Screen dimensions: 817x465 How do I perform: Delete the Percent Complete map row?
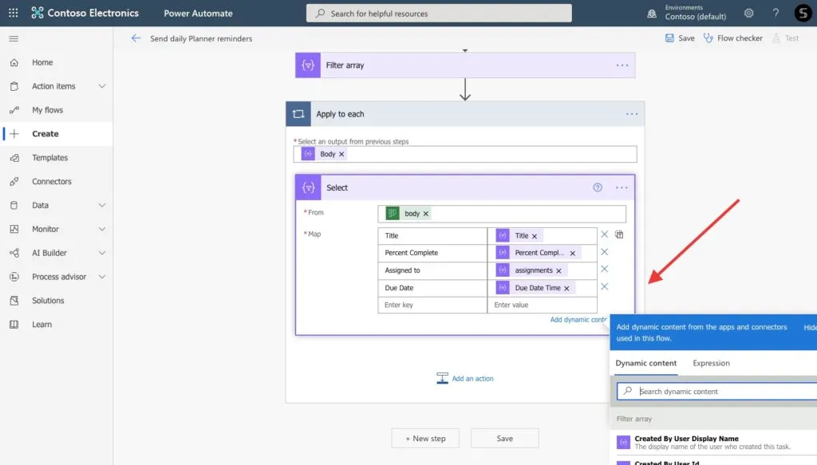point(605,251)
